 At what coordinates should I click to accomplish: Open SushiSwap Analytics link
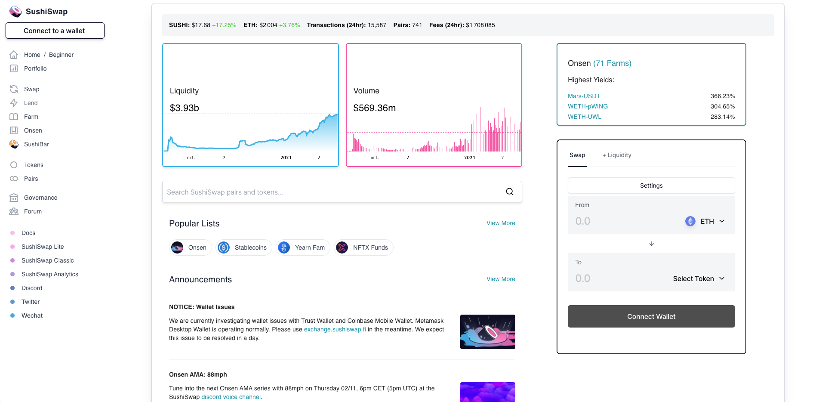tap(50, 274)
